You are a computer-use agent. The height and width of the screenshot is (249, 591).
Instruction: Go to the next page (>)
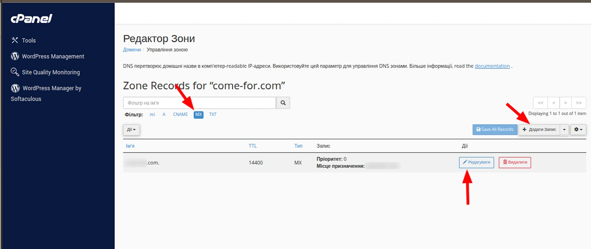(x=566, y=103)
